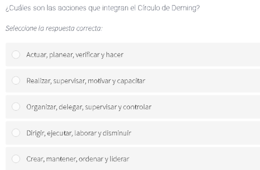Select the radio button for Actuar, planear, verificar y hacer
Screen dimensions: 260x170
(16, 54)
